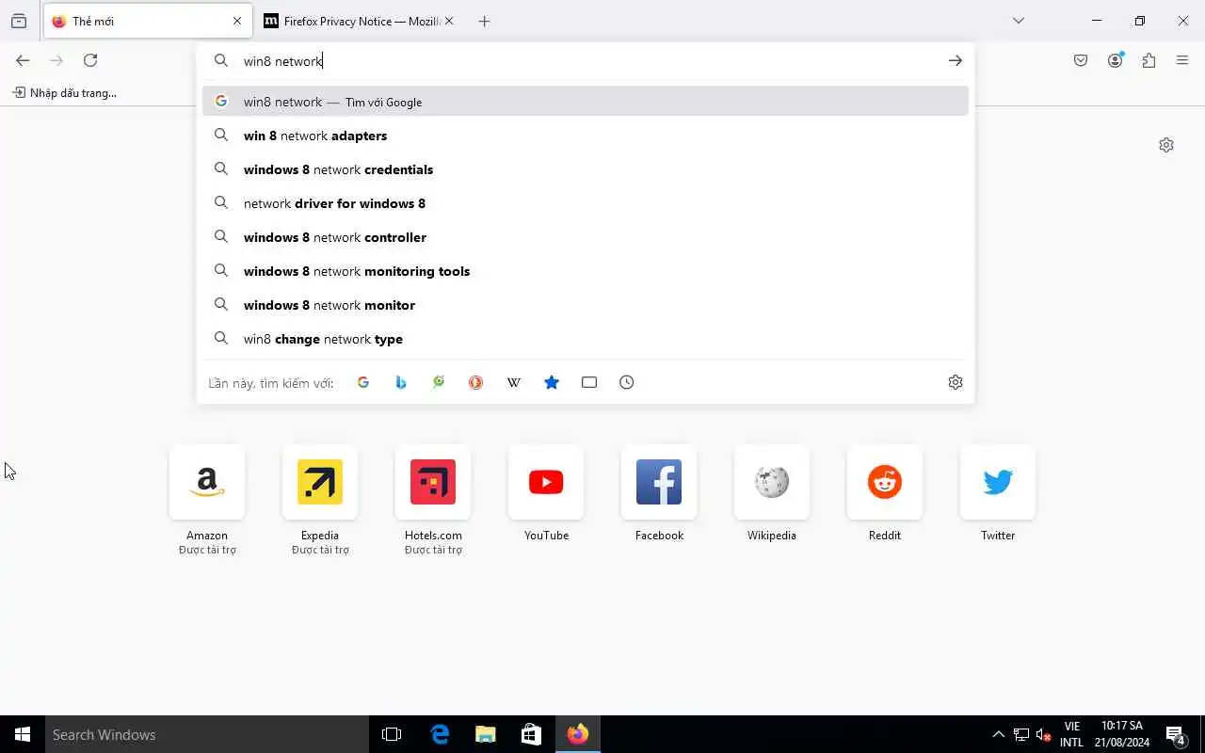Open new tab page personalize gear
Screen dimensions: 1205x753
(x=1166, y=145)
